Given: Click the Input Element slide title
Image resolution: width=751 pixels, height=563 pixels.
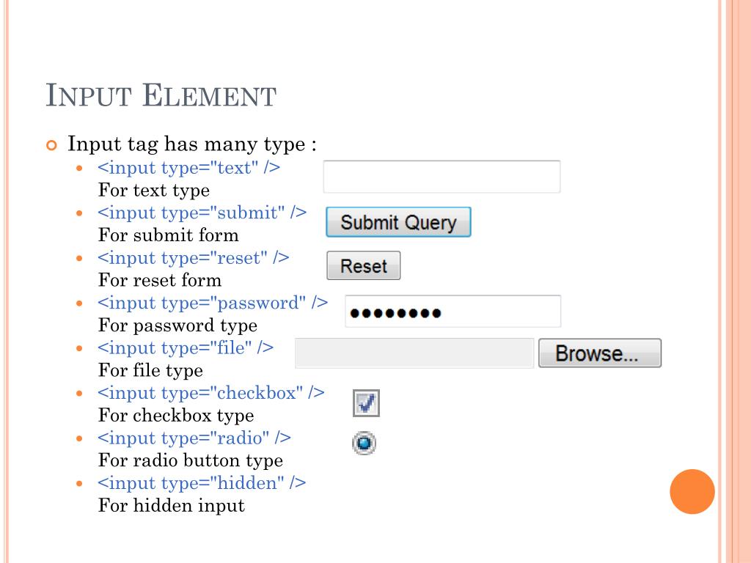Looking at the screenshot, I should tap(161, 95).
